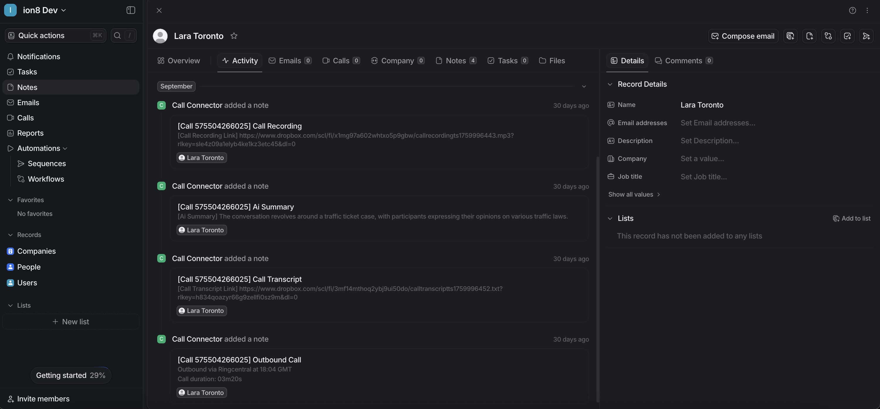880x409 pixels.
Task: Click the create task icon button
Action: point(847,36)
